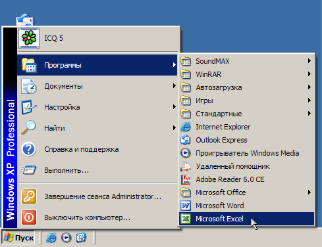
Task: Open Internet Explorer label in Programs
Action: tap(223, 127)
